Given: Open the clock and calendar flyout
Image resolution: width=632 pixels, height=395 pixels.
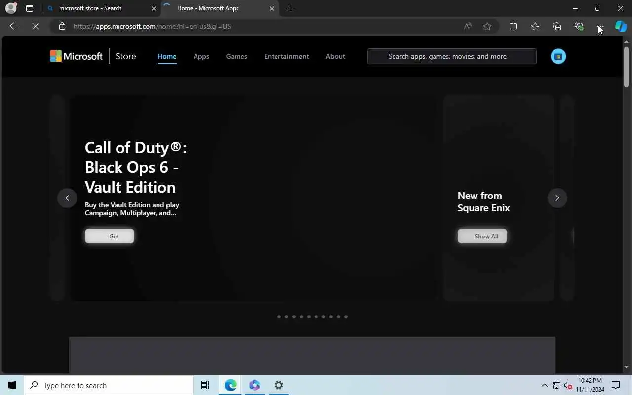Looking at the screenshot, I should click(590, 385).
